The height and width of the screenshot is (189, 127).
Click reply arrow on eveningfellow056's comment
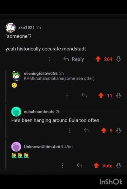coord(84,95)
